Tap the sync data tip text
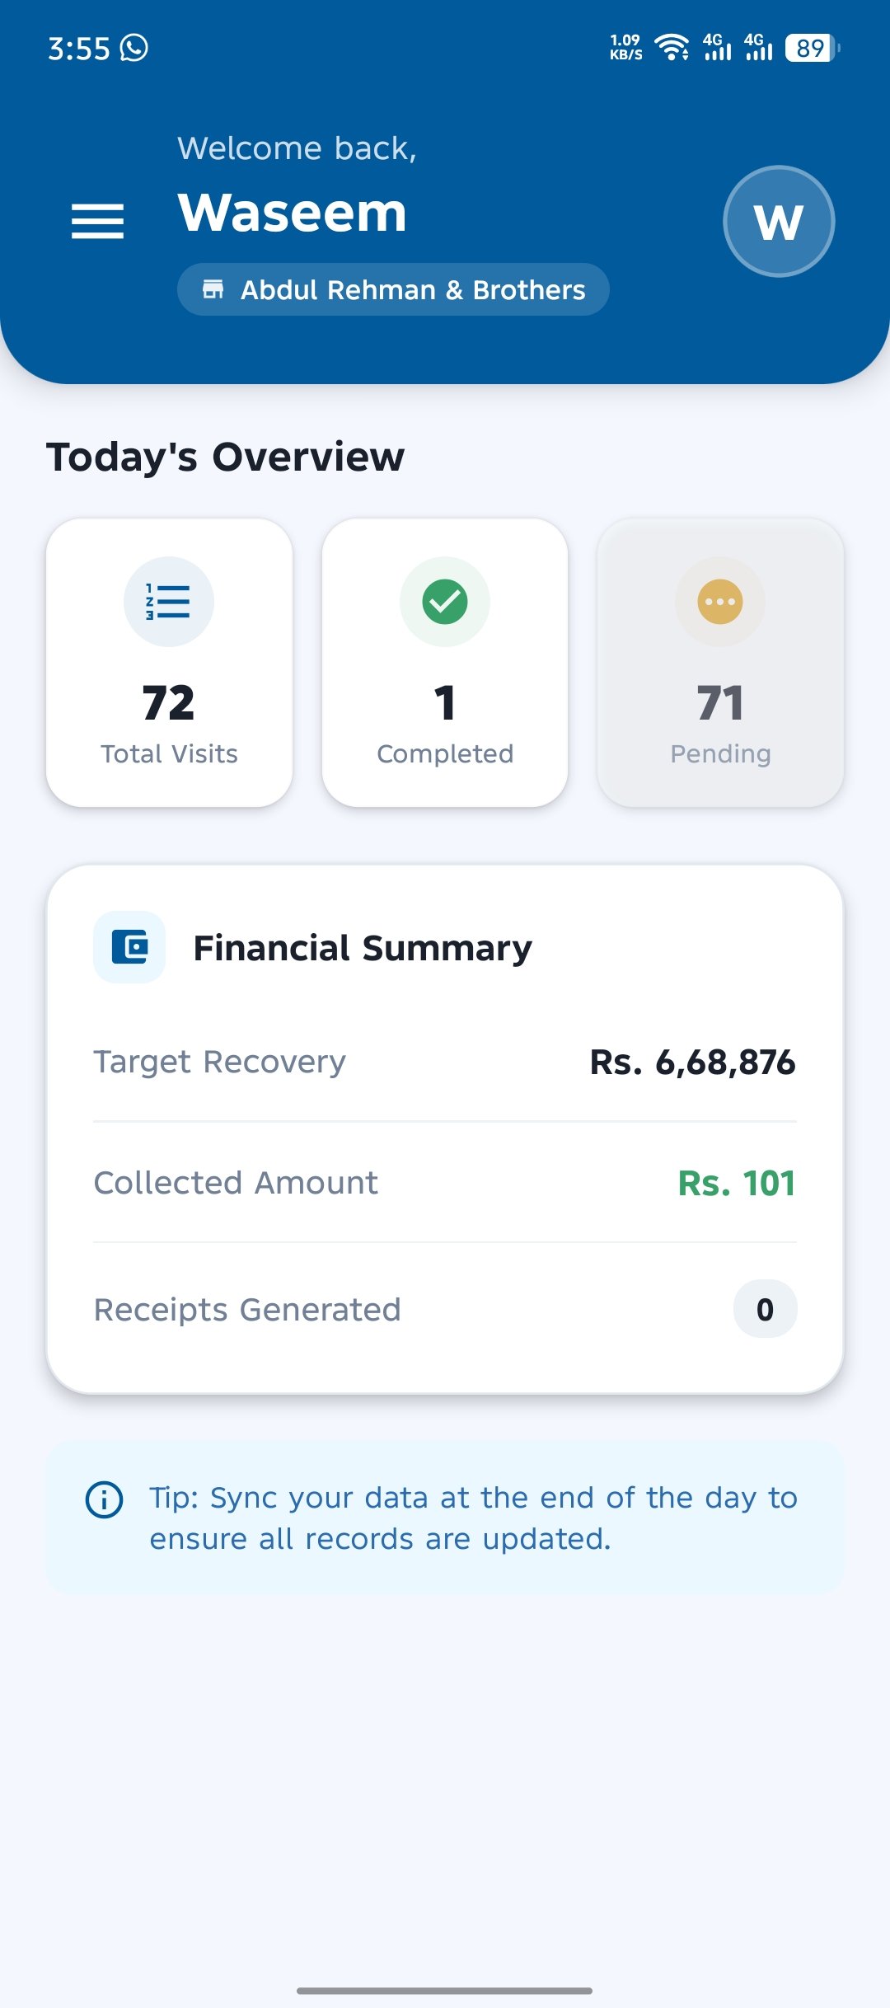This screenshot has width=890, height=2008. 473,1518
